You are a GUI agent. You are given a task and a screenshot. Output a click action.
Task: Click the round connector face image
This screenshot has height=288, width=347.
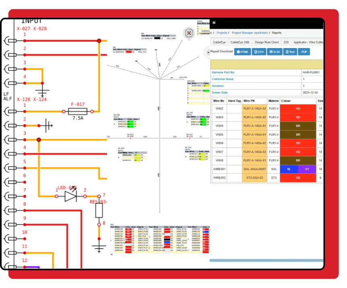click(x=189, y=33)
